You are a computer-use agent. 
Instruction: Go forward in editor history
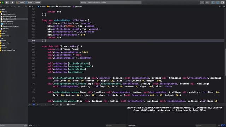35,6
